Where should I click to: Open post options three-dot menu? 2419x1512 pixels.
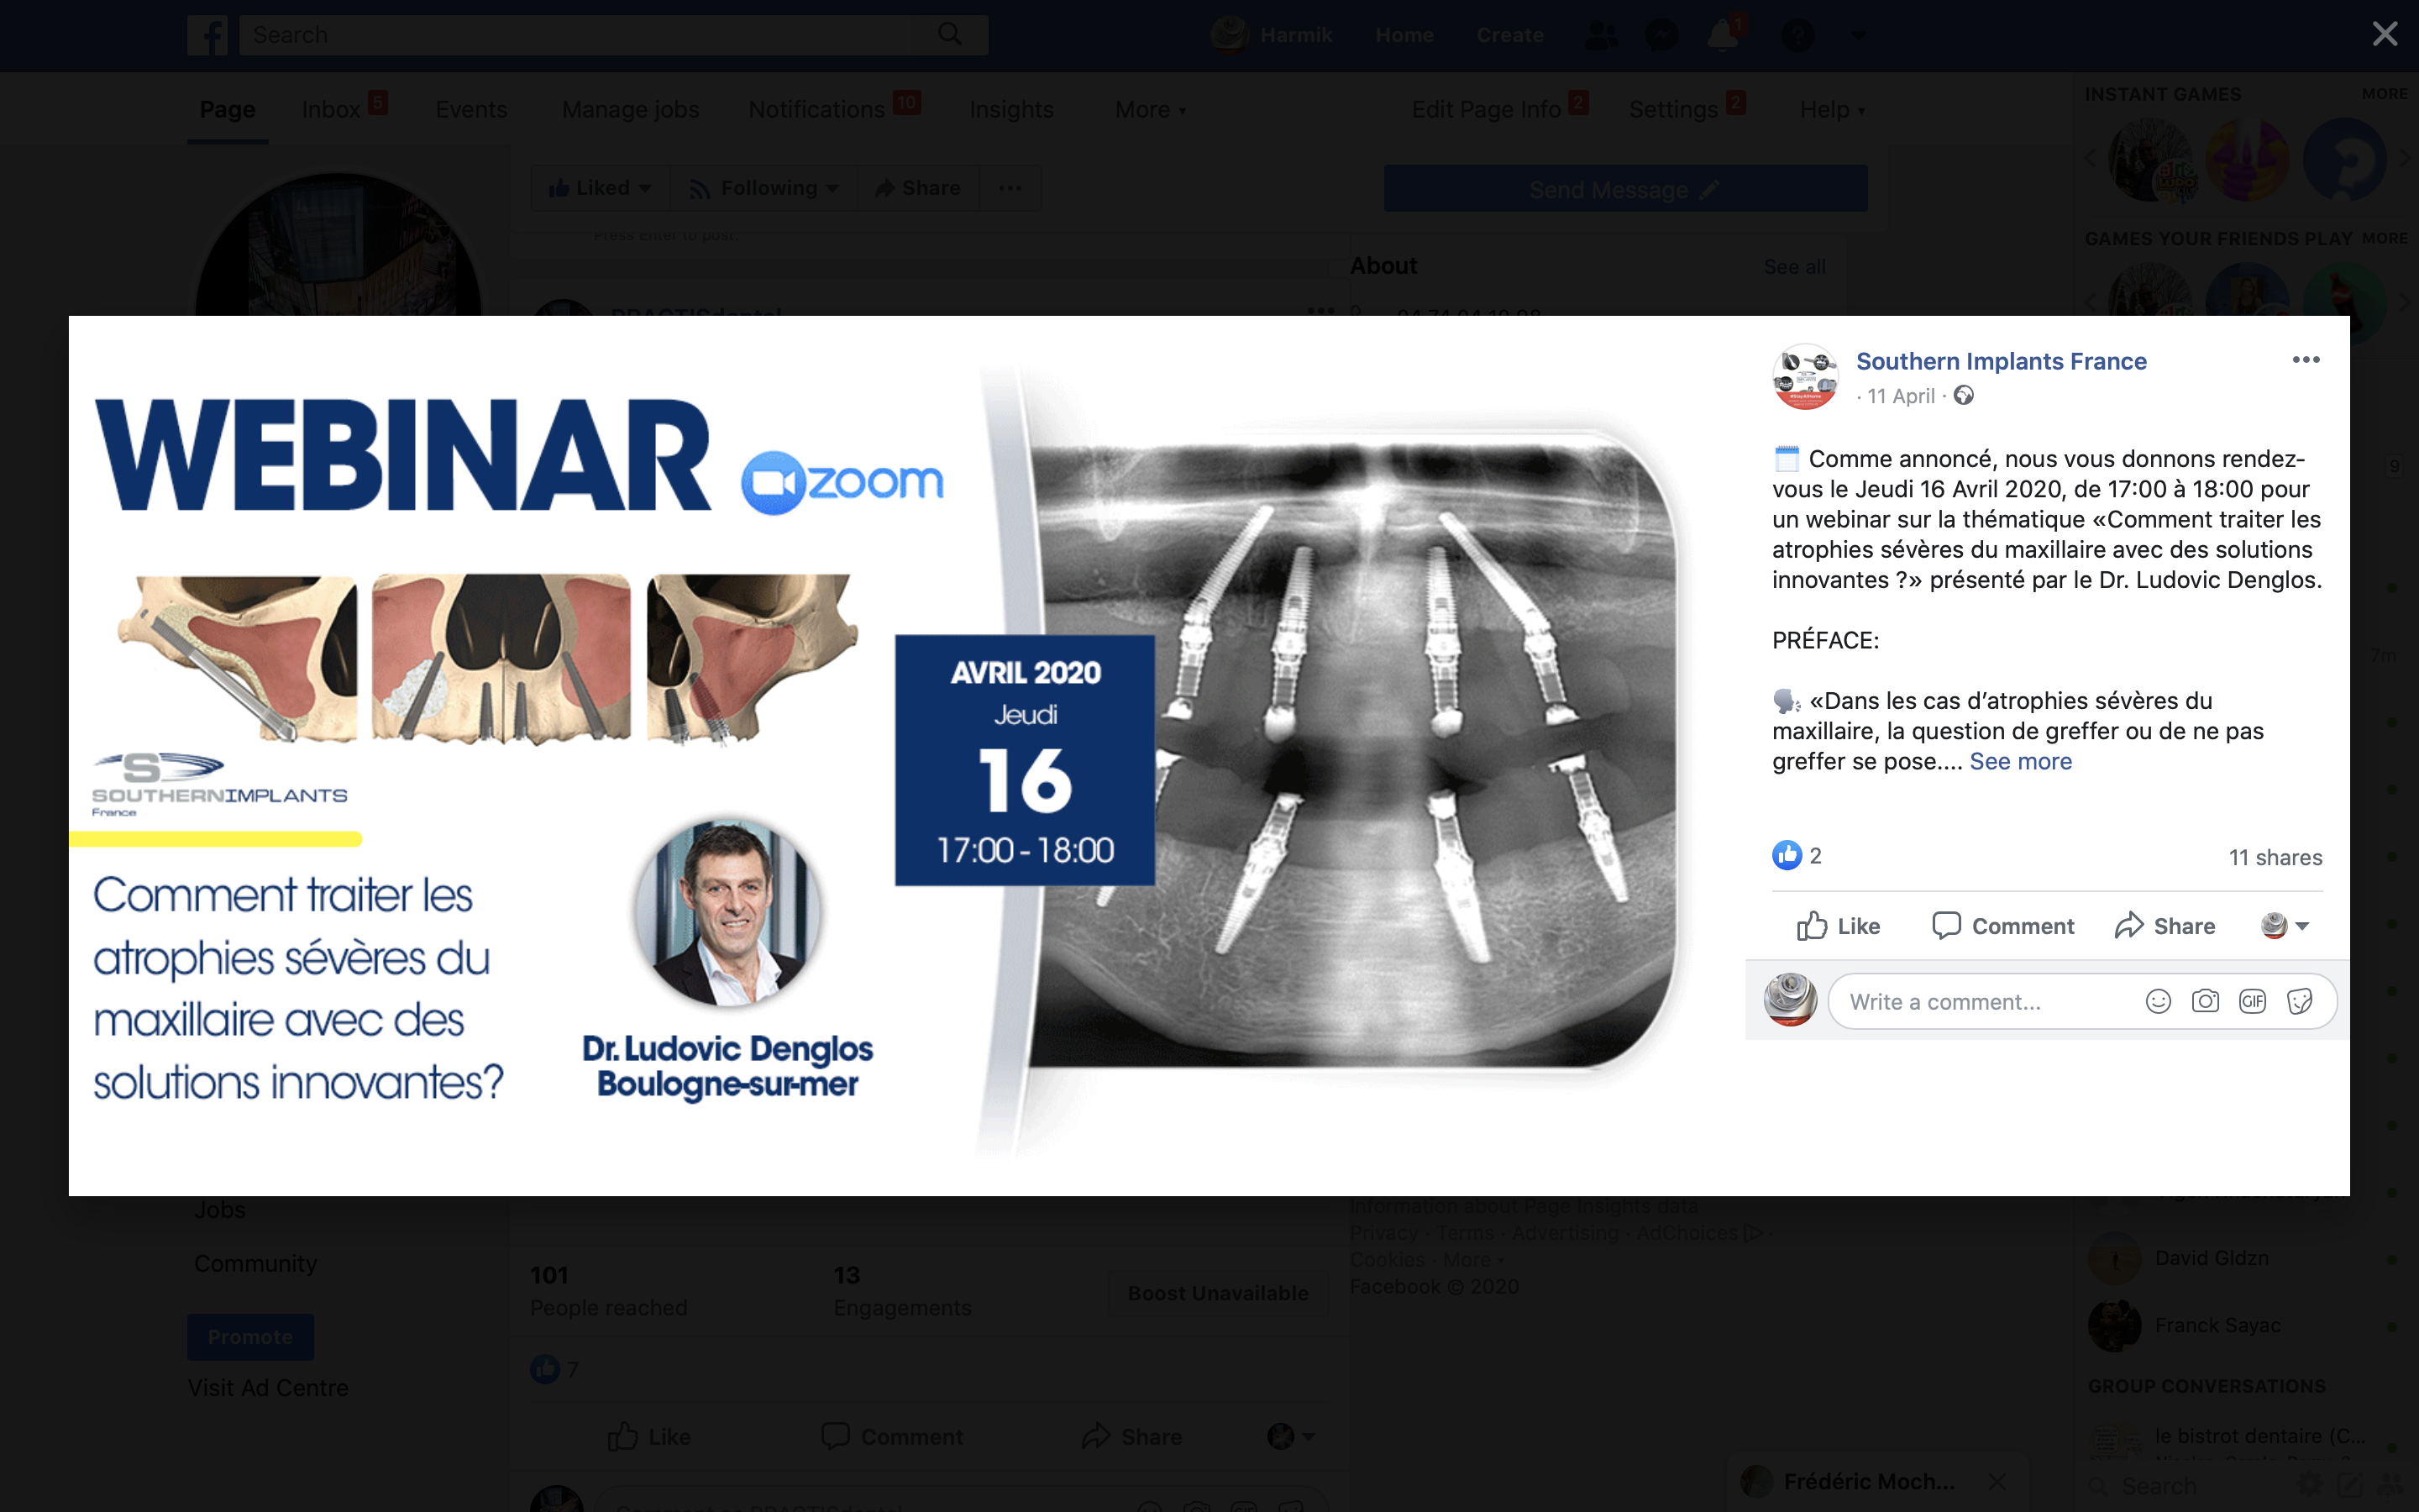2305,360
